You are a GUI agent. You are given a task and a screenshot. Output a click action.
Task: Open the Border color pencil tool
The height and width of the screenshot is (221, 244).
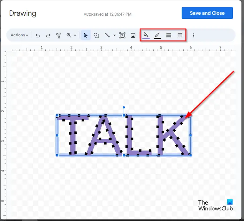pos(157,35)
